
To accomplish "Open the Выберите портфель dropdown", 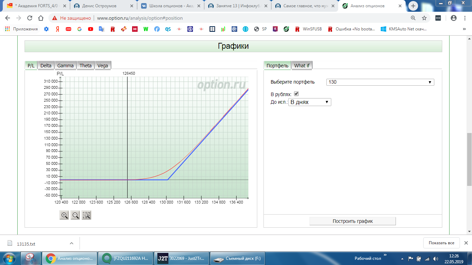I will 380,82.
